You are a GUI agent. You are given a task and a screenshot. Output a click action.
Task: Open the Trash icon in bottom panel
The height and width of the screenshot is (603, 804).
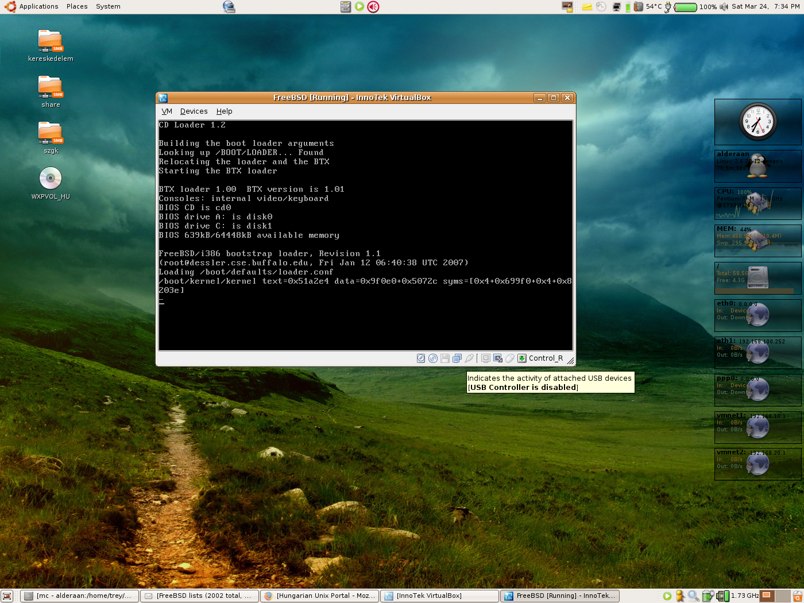pyautogui.click(x=798, y=596)
